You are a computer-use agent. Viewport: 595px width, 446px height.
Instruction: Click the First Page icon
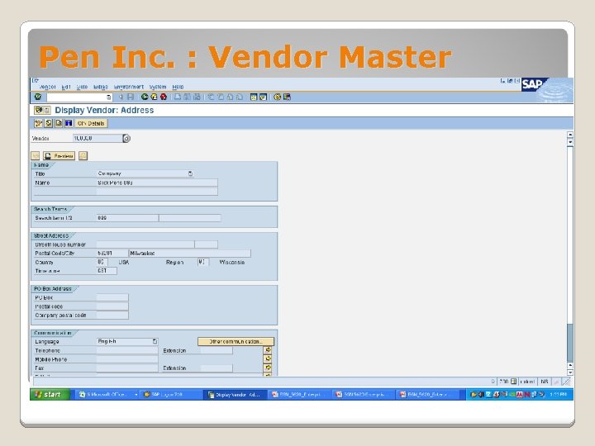(211, 97)
